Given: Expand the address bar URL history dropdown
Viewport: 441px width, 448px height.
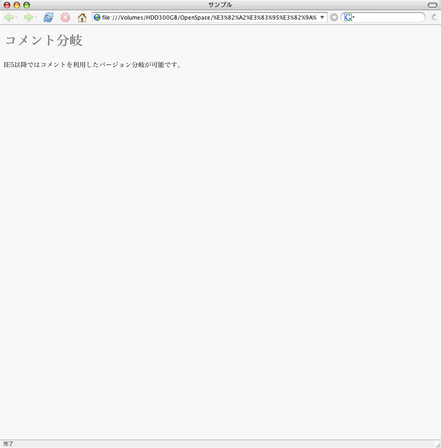Looking at the screenshot, I should pyautogui.click(x=322, y=17).
